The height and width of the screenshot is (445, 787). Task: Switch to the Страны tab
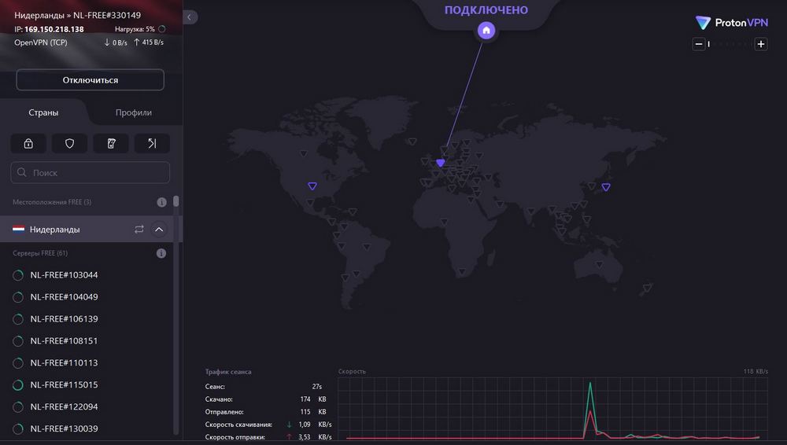coord(43,112)
